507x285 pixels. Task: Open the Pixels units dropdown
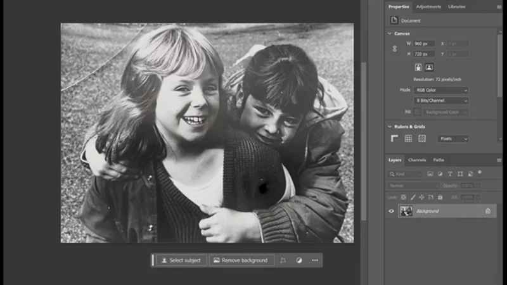(453, 139)
